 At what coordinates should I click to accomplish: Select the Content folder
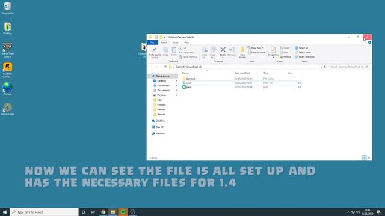pos(242,79)
